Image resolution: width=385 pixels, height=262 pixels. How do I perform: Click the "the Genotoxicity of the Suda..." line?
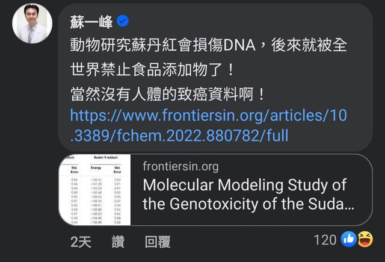pyautogui.click(x=248, y=204)
